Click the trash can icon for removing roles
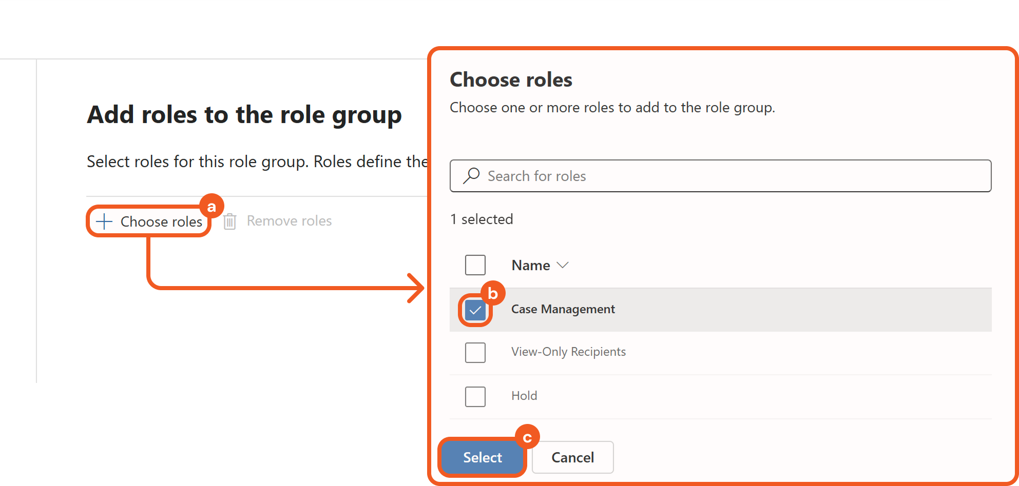Image resolution: width=1019 pixels, height=486 pixels. 229,221
